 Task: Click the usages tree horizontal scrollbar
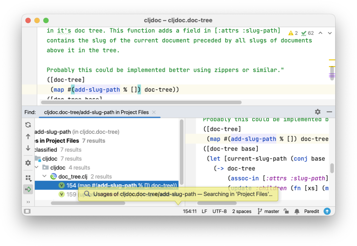(88, 203)
